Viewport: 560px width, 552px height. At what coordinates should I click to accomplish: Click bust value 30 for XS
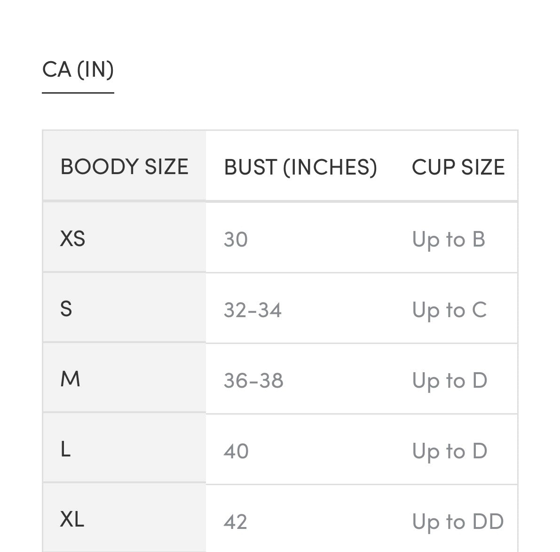click(x=236, y=240)
